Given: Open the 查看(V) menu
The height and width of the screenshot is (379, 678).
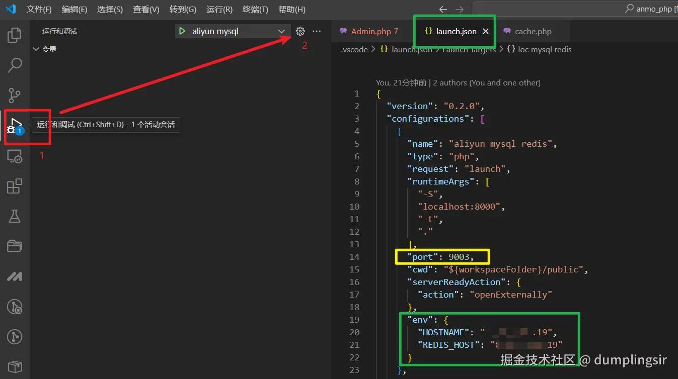Looking at the screenshot, I should (x=146, y=10).
